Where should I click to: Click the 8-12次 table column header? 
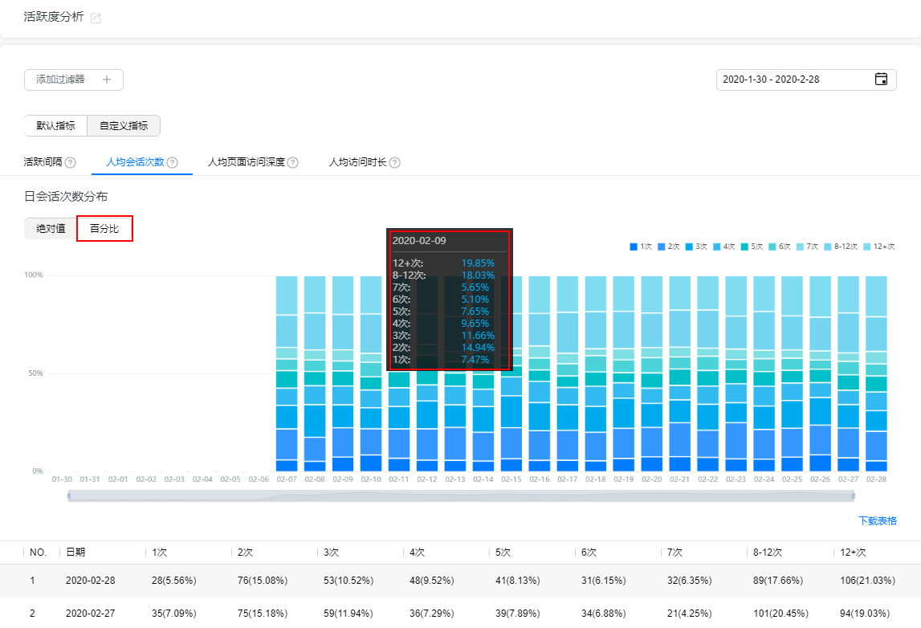[768, 553]
